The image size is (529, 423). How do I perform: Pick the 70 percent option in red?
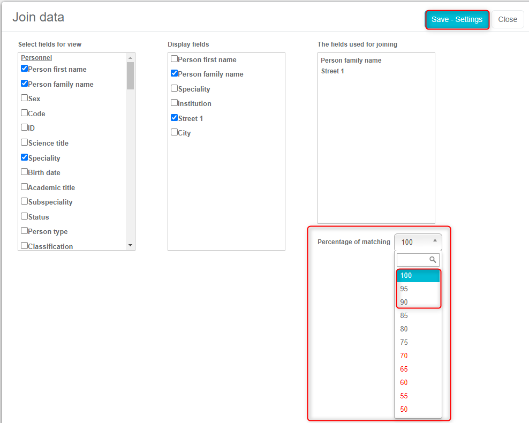coord(404,356)
